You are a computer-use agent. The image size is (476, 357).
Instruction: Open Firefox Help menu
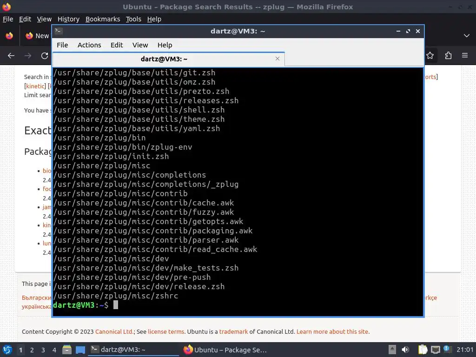pos(154,19)
